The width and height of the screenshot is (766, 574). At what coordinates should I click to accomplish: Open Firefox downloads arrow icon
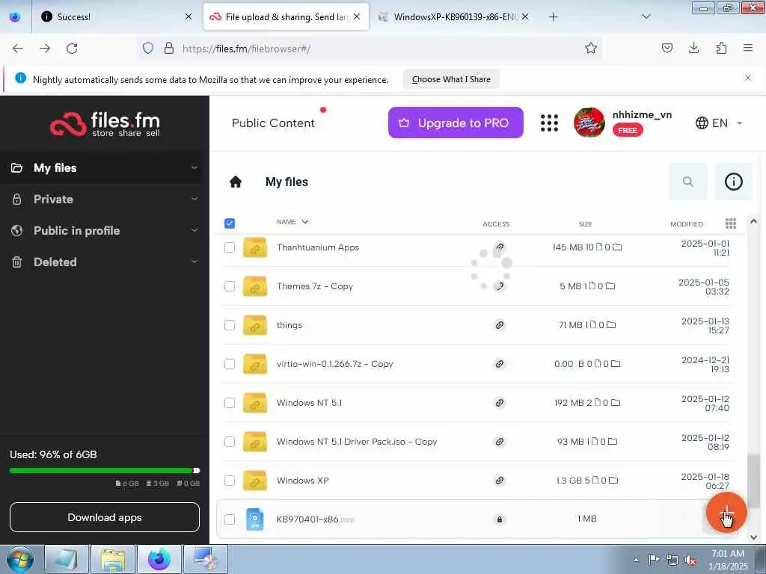(x=693, y=48)
